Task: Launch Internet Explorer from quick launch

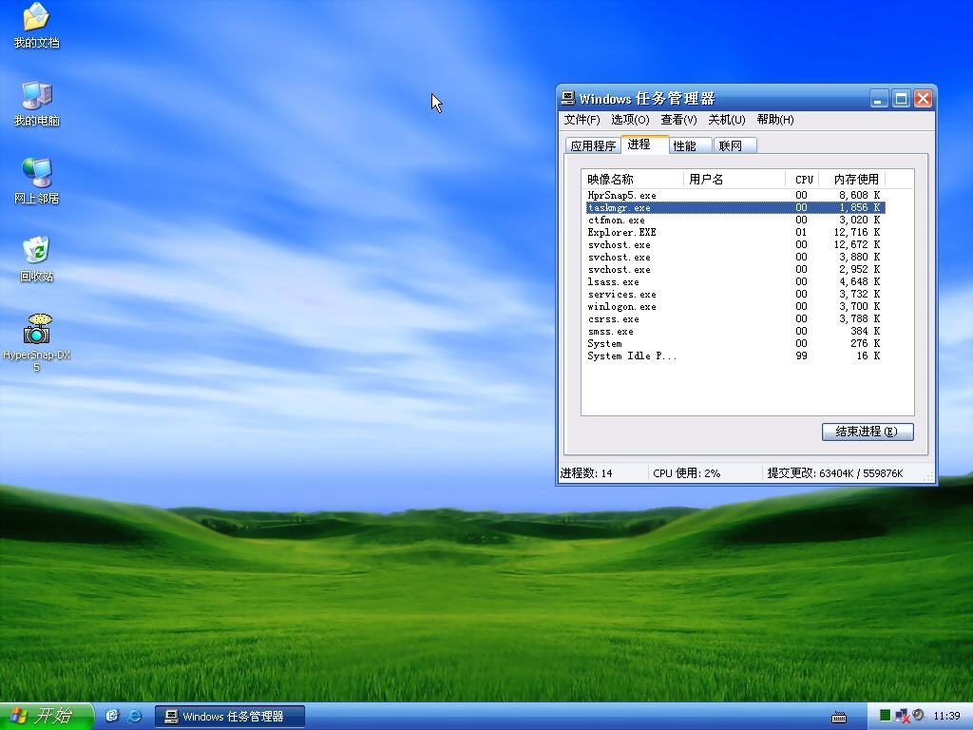Action: pyautogui.click(x=134, y=717)
